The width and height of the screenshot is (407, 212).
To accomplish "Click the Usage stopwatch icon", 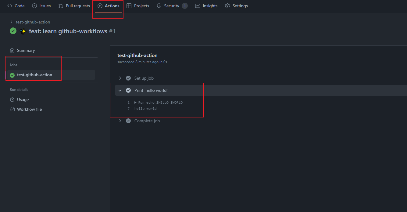I will click(12, 99).
